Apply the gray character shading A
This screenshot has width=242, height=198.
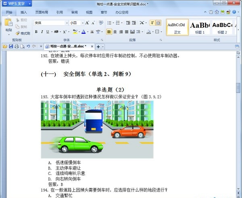92,32
